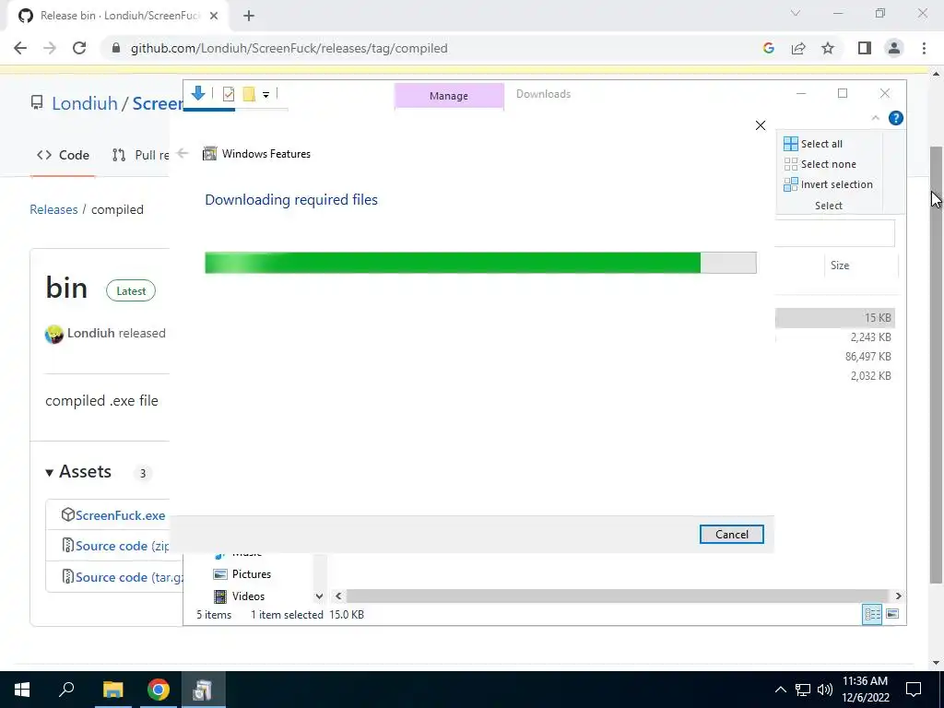Collapse the Assets section
The width and height of the screenshot is (944, 708).
78,471
